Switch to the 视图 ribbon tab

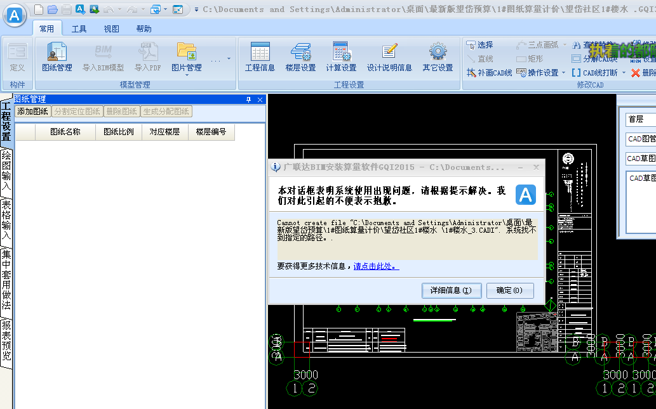[111, 29]
